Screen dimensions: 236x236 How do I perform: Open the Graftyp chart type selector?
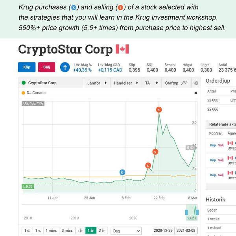176,83
